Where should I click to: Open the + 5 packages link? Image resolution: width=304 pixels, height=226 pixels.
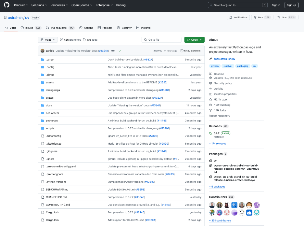click(217, 187)
